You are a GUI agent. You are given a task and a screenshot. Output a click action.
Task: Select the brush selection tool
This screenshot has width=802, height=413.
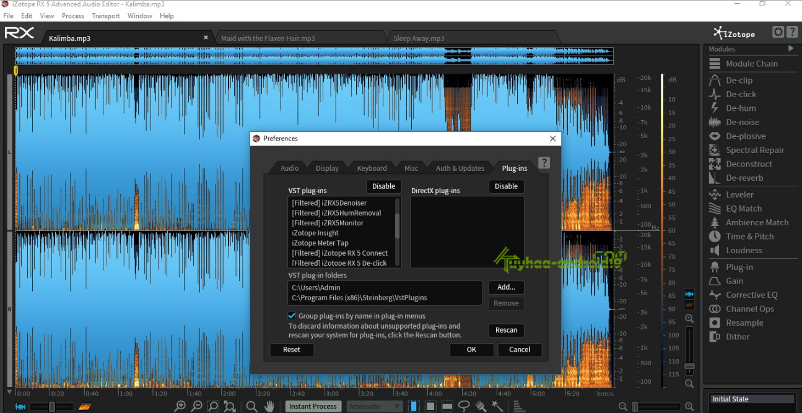pos(481,406)
